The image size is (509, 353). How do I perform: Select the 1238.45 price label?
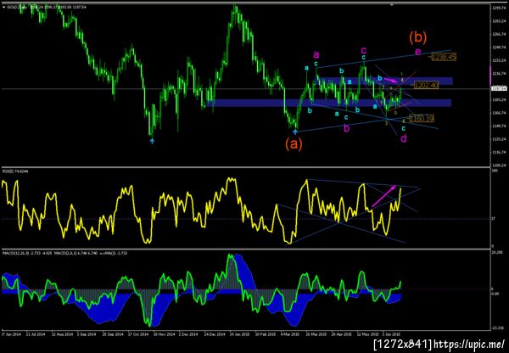click(x=444, y=57)
